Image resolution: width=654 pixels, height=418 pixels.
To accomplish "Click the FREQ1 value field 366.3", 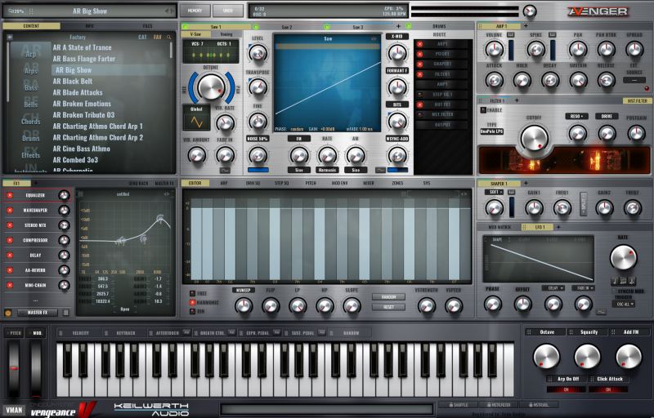I will click(x=103, y=278).
